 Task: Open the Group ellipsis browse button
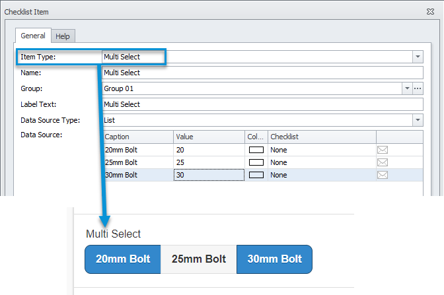(x=418, y=88)
